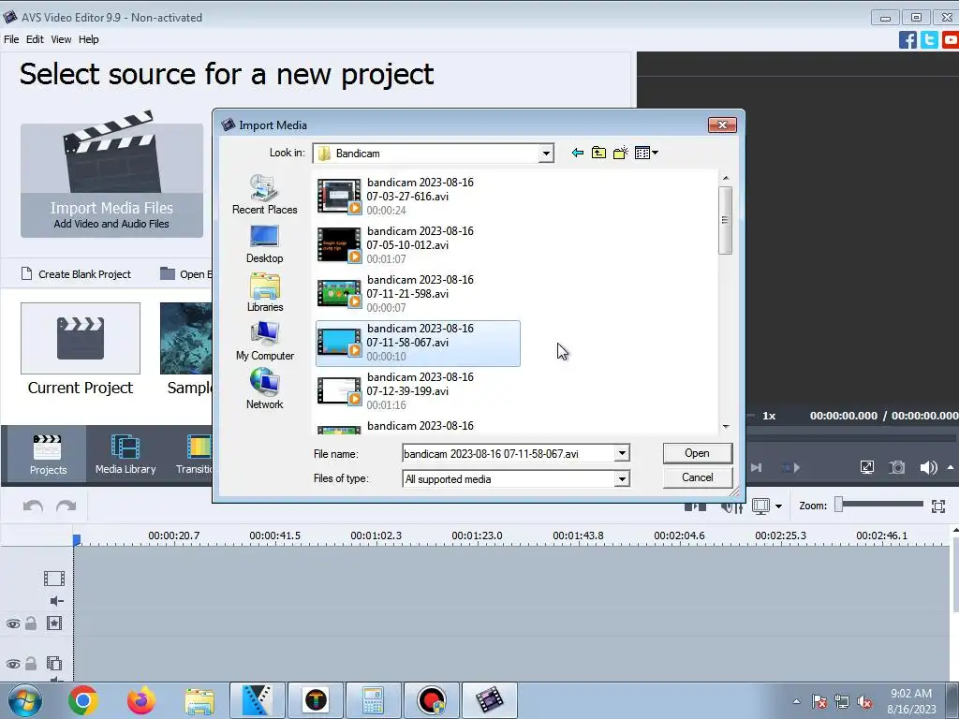Expand the File name dropdown arrow

click(x=622, y=454)
